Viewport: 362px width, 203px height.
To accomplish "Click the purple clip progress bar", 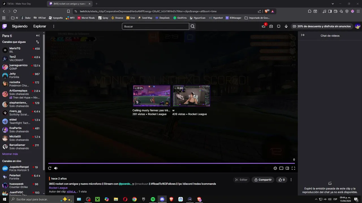I will point(171,163).
